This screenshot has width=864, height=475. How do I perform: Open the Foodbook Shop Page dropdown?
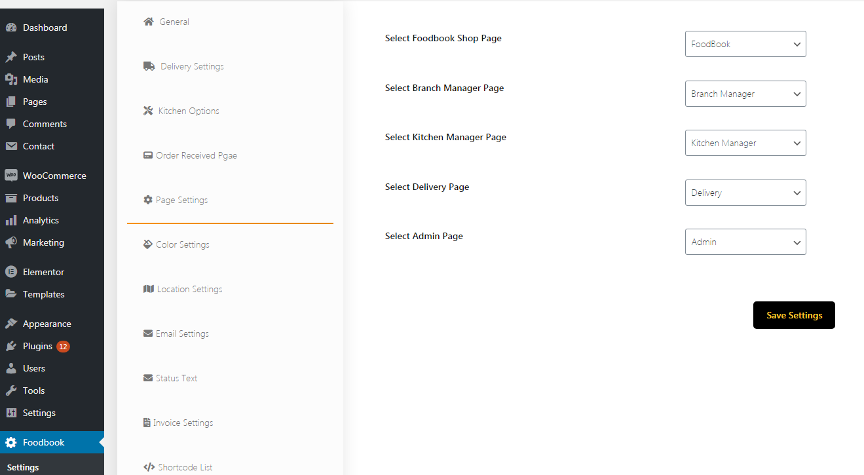tap(745, 44)
